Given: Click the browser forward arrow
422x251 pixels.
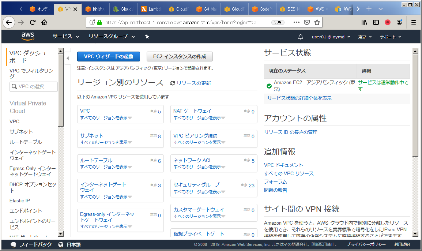Looking at the screenshot, I should coord(21,22).
